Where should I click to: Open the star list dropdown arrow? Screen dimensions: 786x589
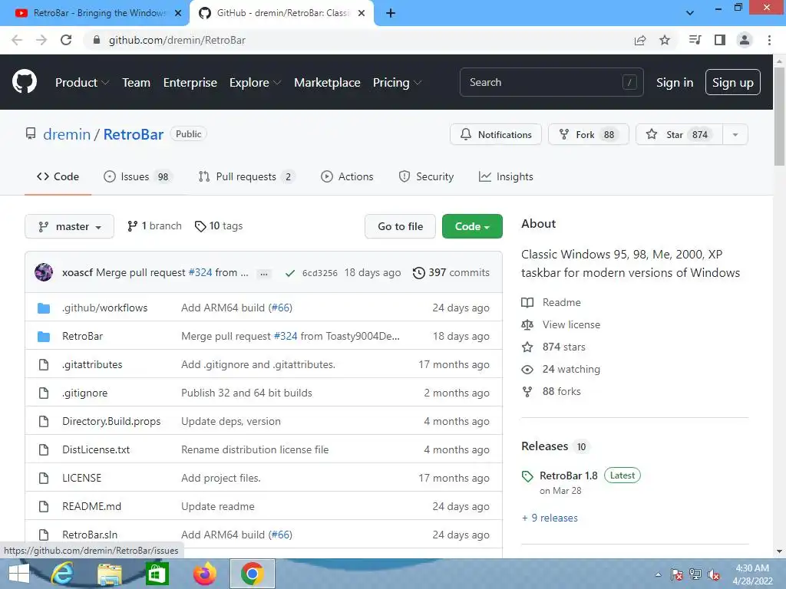735,135
